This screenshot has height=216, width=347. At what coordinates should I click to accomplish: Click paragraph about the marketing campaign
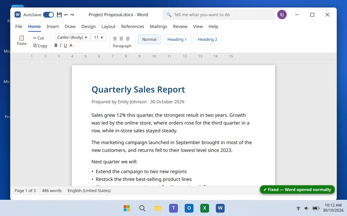(x=171, y=146)
